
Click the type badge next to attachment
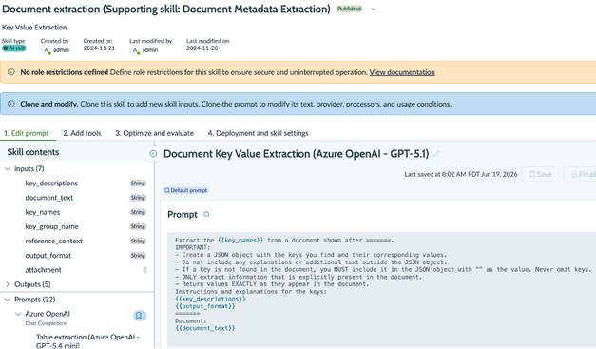coord(144,270)
